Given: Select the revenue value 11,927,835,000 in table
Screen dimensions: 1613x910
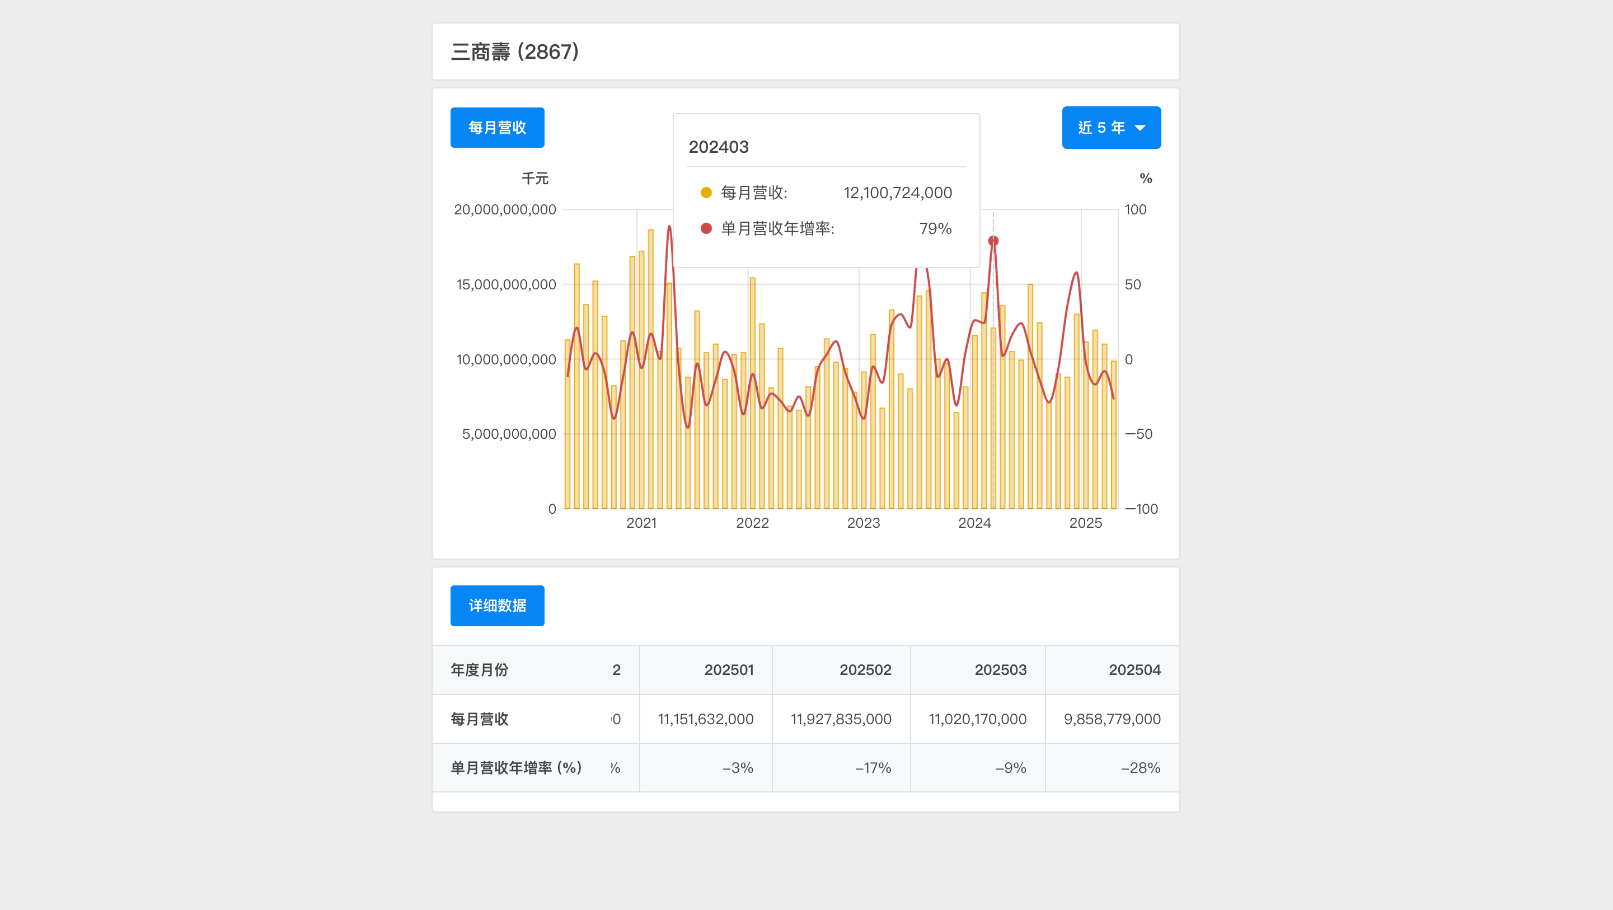Looking at the screenshot, I should point(842,719).
